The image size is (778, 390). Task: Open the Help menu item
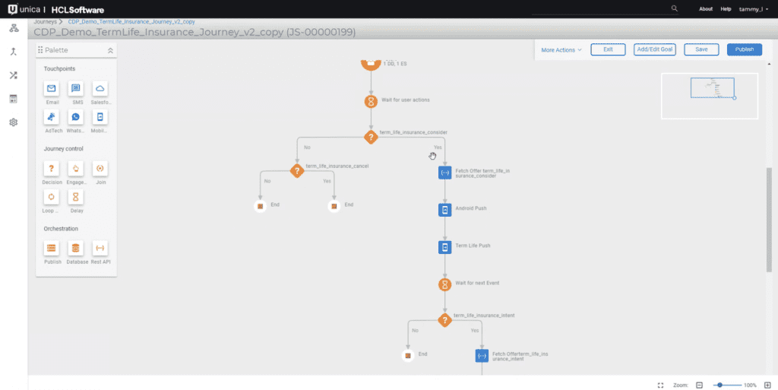726,9
